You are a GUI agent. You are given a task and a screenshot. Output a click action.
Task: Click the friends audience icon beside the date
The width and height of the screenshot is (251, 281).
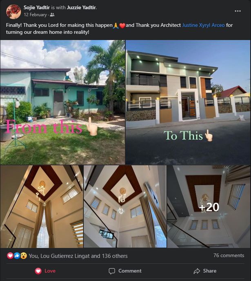52,15
